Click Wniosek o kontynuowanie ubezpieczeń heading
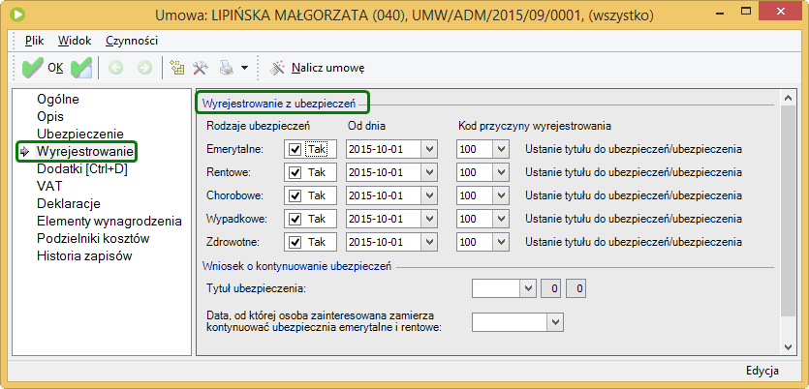The width and height of the screenshot is (809, 389). point(296,266)
